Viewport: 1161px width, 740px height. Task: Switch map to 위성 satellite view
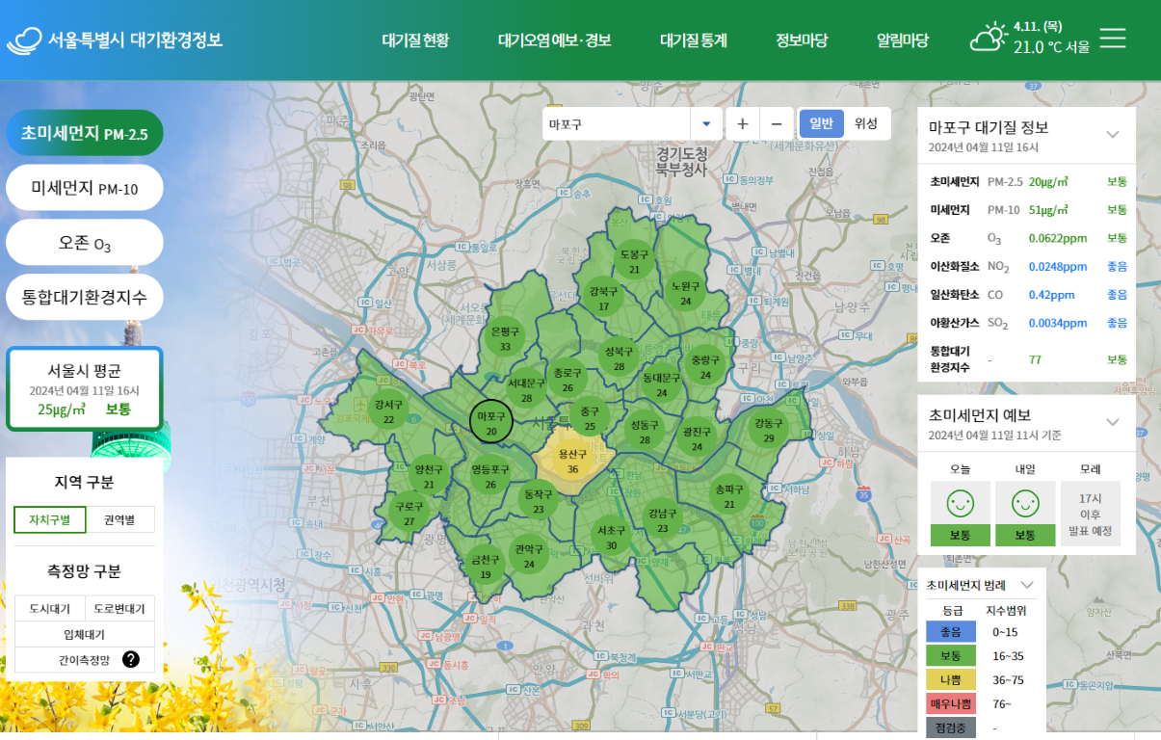click(866, 123)
